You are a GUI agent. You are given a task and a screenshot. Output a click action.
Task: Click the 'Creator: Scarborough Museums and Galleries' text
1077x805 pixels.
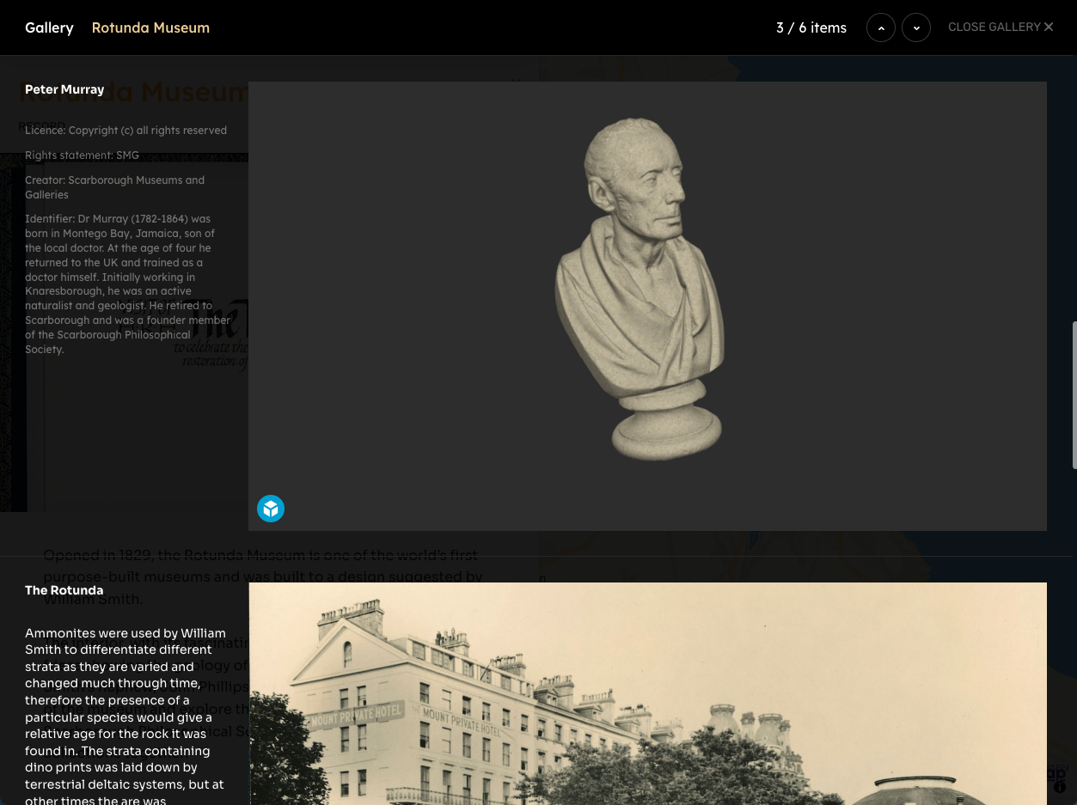click(114, 187)
